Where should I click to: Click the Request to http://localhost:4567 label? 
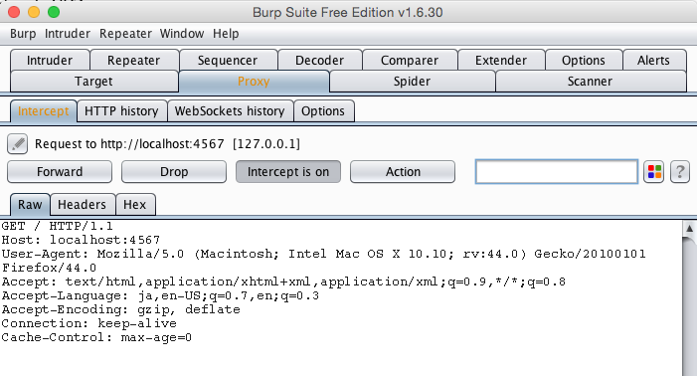[168, 144]
